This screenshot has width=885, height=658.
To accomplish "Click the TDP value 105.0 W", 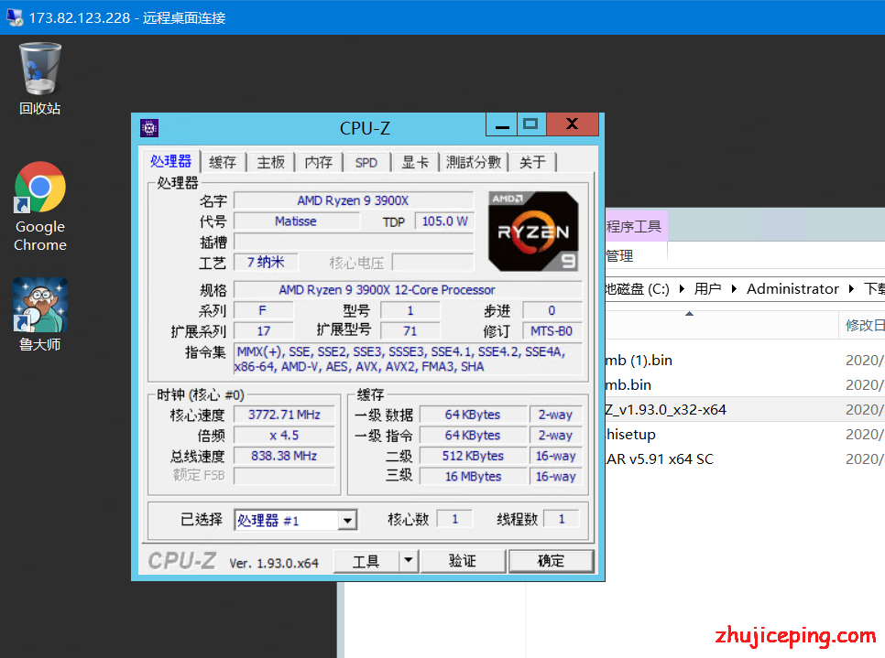I will [x=444, y=221].
